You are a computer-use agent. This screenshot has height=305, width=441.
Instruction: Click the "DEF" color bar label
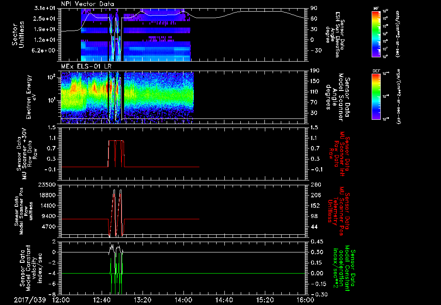point(376,71)
